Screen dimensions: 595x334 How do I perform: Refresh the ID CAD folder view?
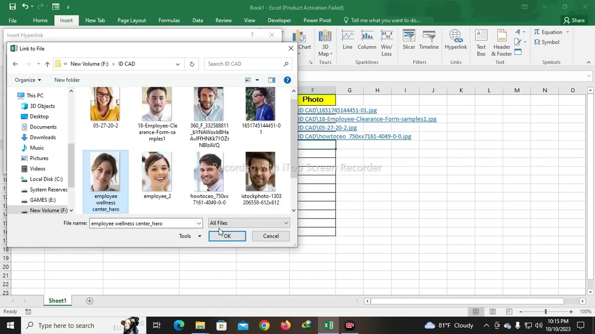192,64
